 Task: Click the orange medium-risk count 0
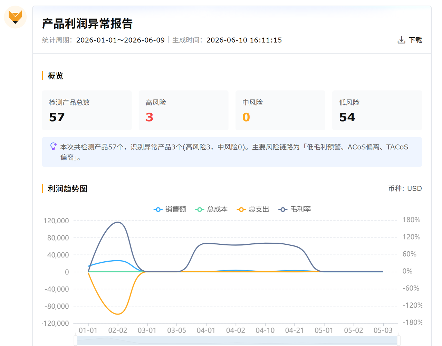coord(246,117)
